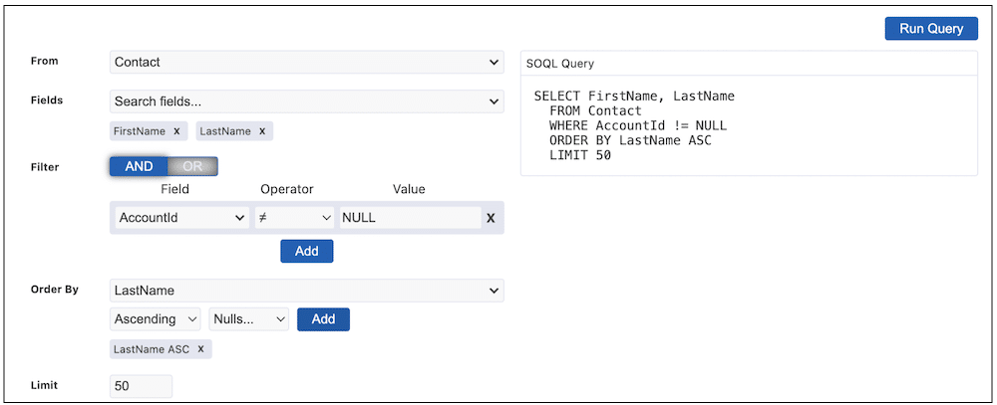Remove the LastName field chip
The height and width of the screenshot is (405, 997).
[x=262, y=131]
